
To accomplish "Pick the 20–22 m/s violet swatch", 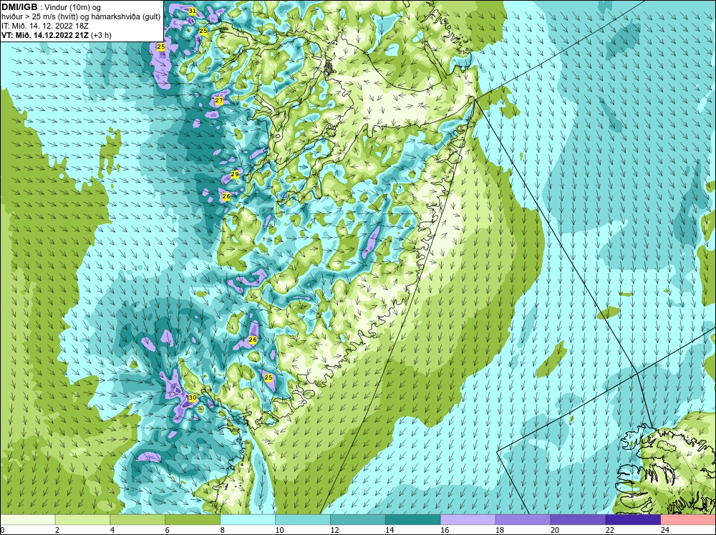I will (578, 520).
